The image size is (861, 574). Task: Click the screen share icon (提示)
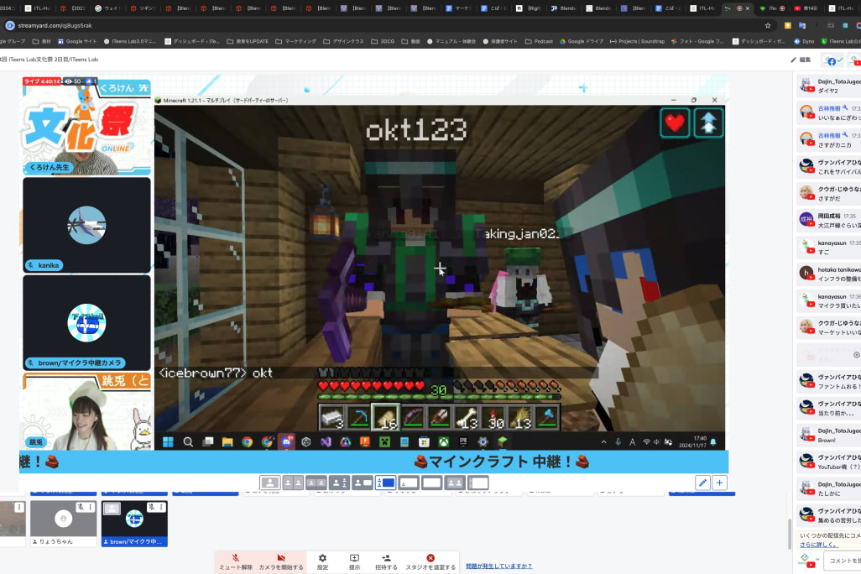pos(354,561)
